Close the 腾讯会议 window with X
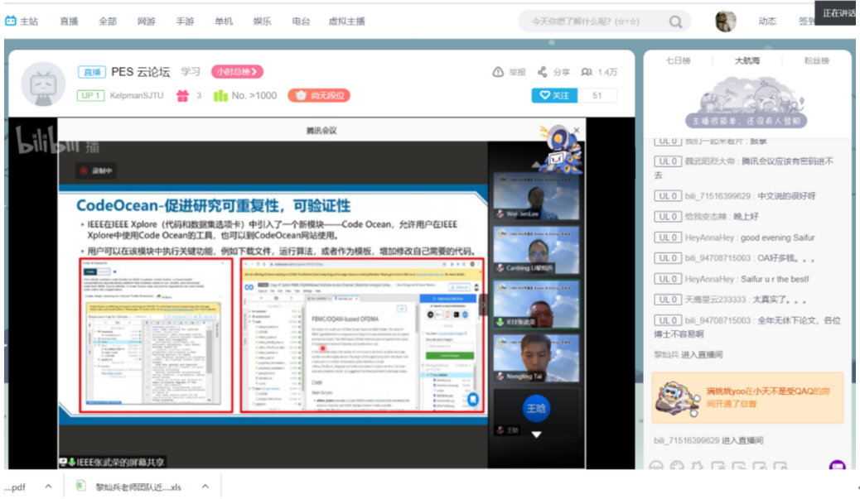The height and width of the screenshot is (499, 860). pos(577,131)
